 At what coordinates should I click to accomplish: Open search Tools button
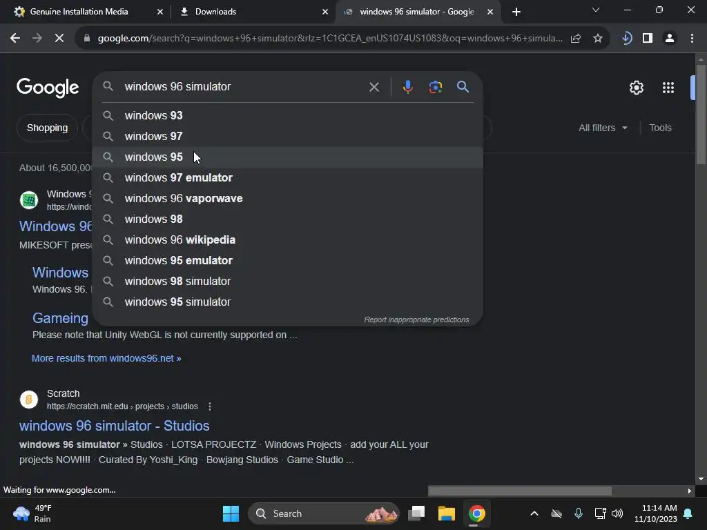(660, 128)
